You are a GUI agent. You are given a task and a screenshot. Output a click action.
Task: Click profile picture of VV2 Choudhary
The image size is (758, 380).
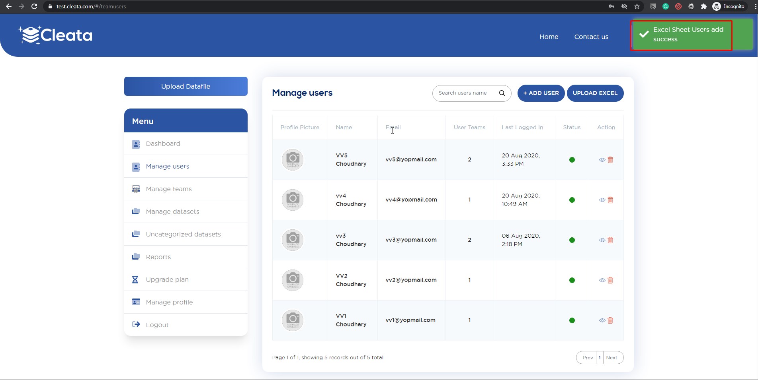[293, 280]
